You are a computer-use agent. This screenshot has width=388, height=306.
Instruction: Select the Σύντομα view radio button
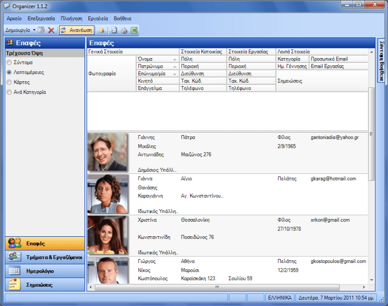tap(9, 62)
